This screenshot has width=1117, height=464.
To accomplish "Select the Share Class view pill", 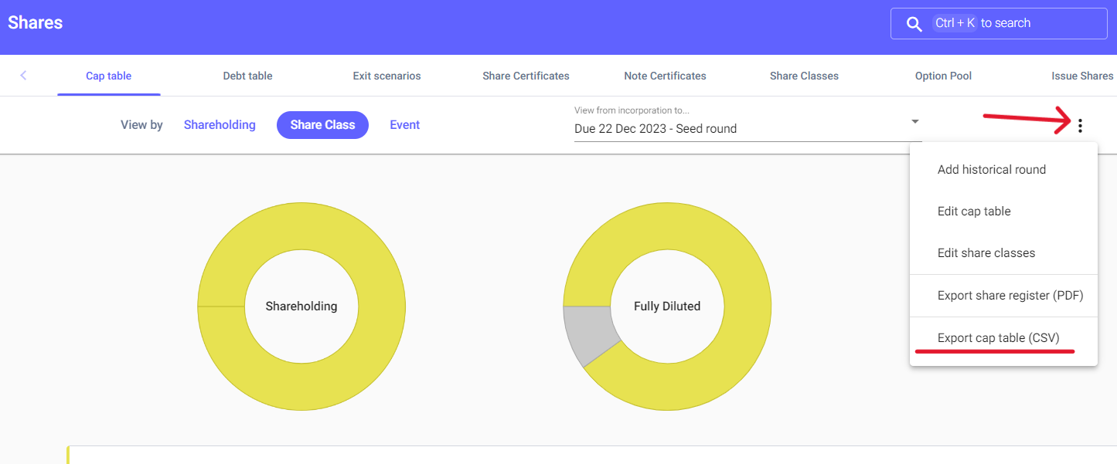I will 322,125.
